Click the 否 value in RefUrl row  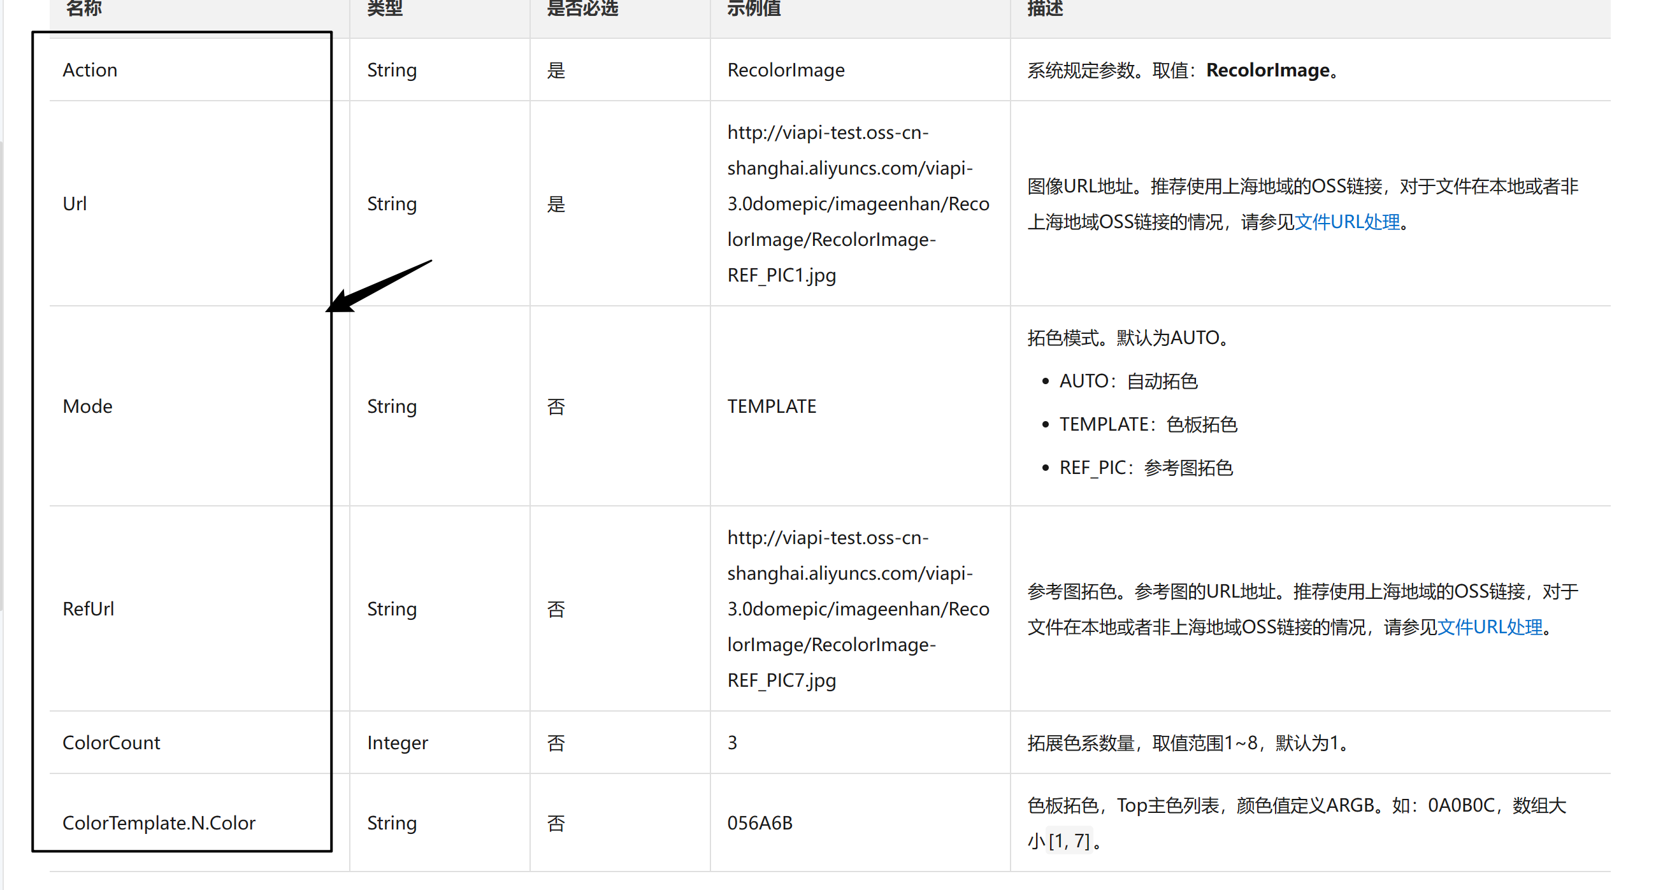[556, 608]
